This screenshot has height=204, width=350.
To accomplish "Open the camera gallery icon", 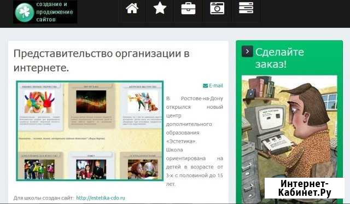I will tap(217, 8).
